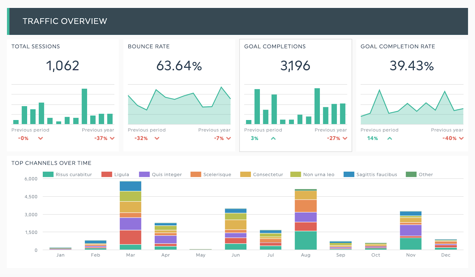Click the Bounce Rate previous year down arrow
475x277 pixels.
pyautogui.click(x=229, y=138)
